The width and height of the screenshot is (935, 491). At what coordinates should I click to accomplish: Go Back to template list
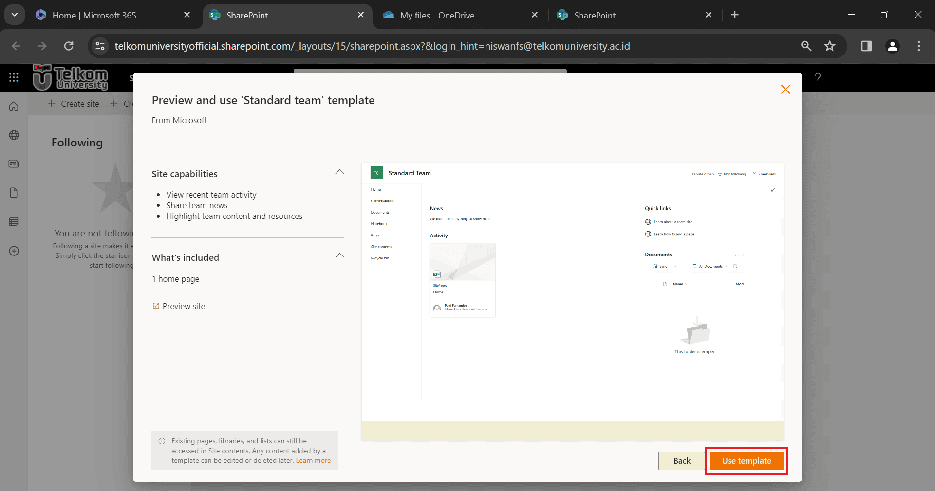682,461
